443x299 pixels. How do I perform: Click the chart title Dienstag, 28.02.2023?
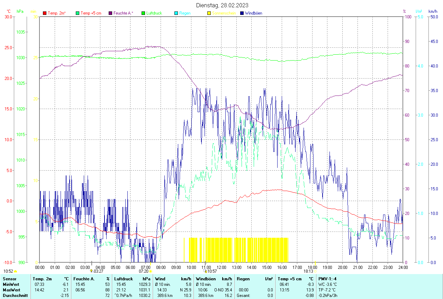coord(222,5)
